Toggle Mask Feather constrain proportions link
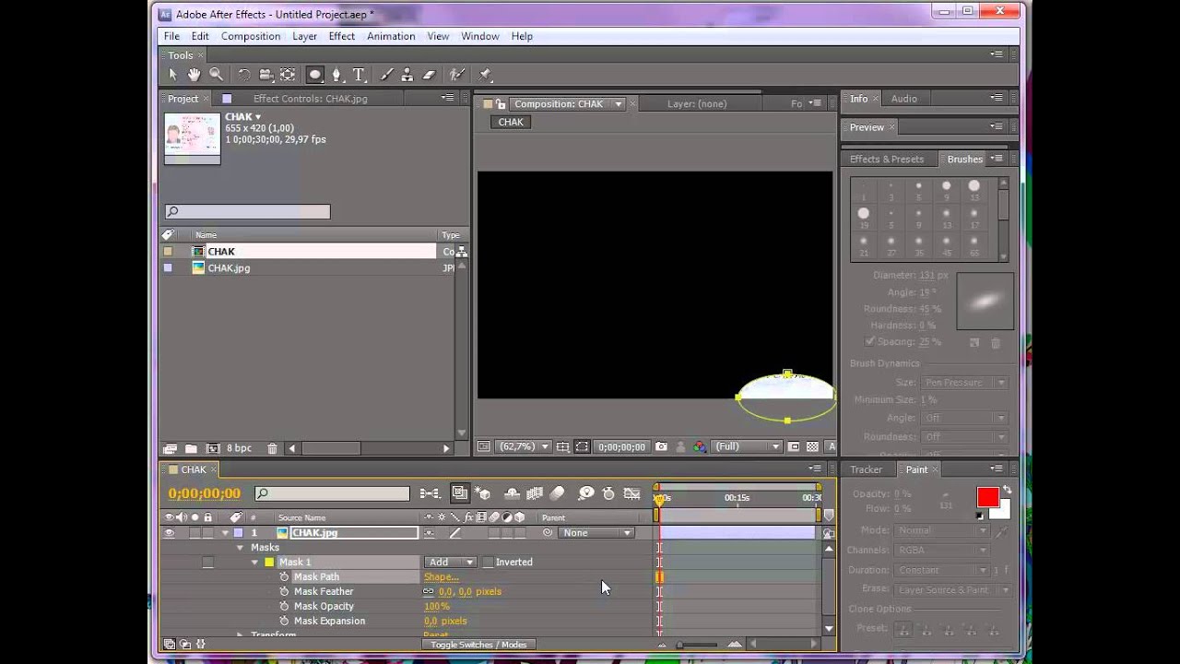The width and height of the screenshot is (1180, 664). point(429,592)
